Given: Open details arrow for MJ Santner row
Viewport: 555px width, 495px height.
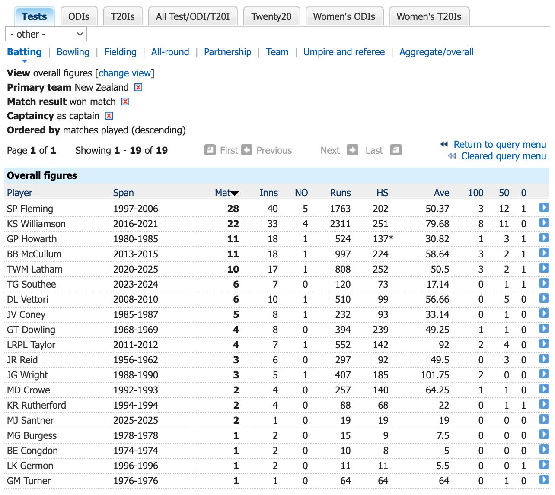Looking at the screenshot, I should click(544, 419).
